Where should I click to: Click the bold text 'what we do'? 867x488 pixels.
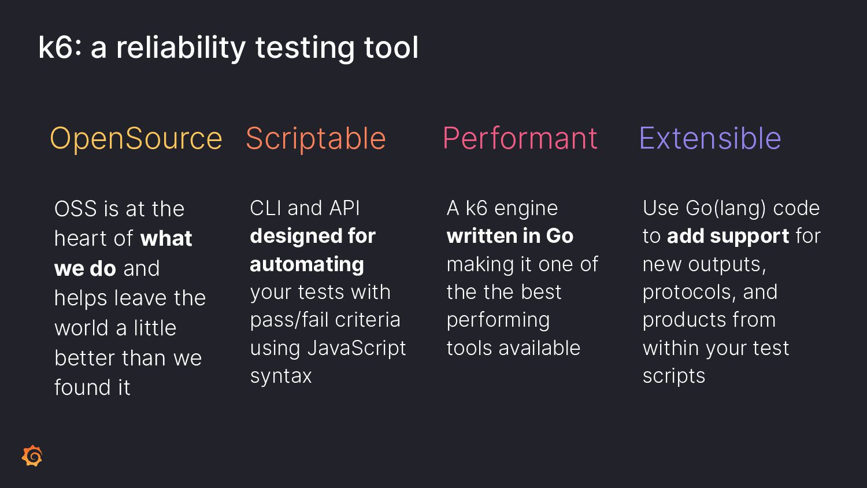point(123,253)
